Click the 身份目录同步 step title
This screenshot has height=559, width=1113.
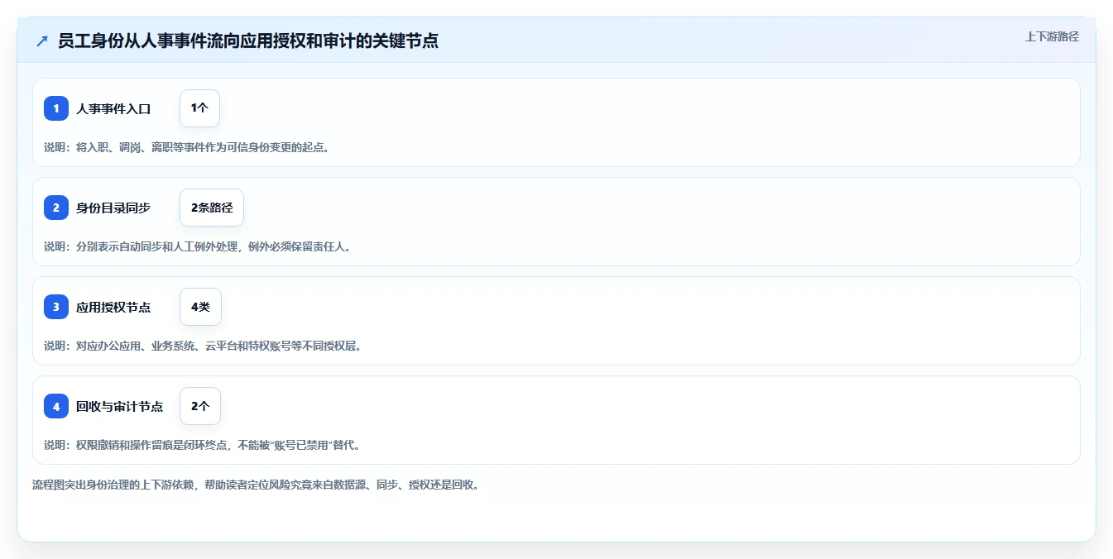(x=113, y=208)
